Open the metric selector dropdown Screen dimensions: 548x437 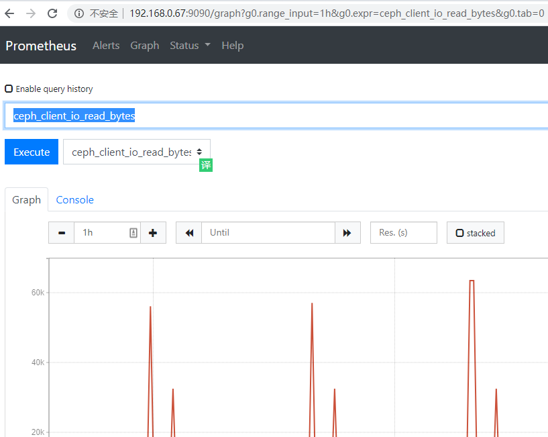pyautogui.click(x=137, y=152)
